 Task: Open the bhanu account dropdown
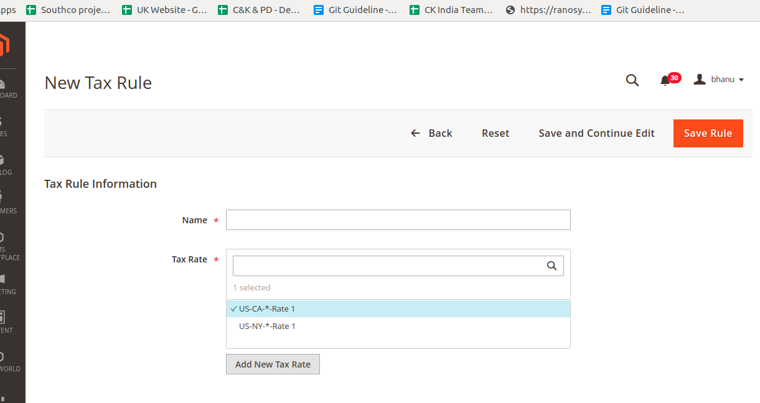coord(719,79)
